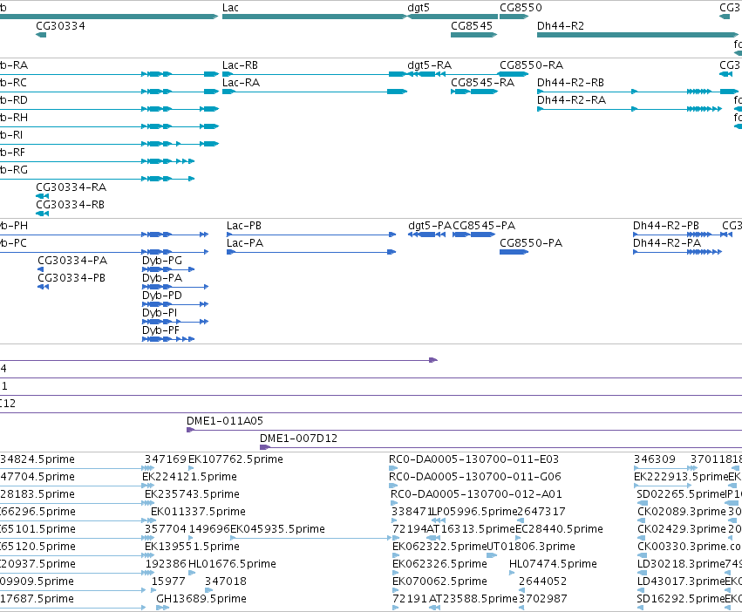The image size is (742, 612).
Task: Click the 3702987 feature label
Action: (x=542, y=599)
